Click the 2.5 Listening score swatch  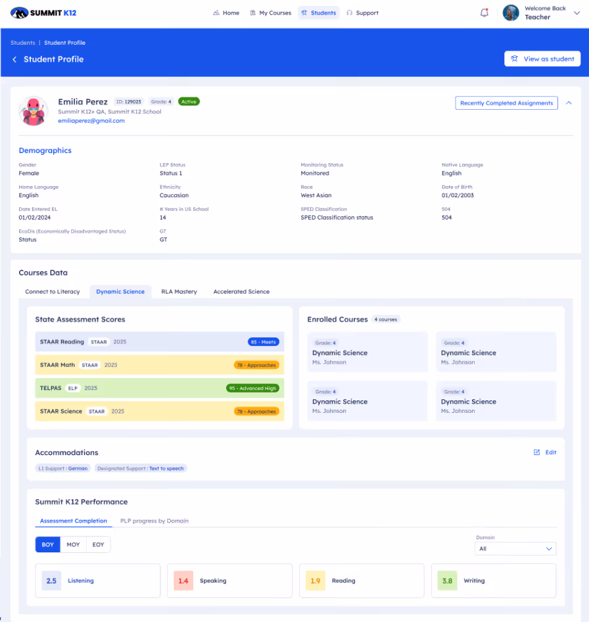[51, 581]
